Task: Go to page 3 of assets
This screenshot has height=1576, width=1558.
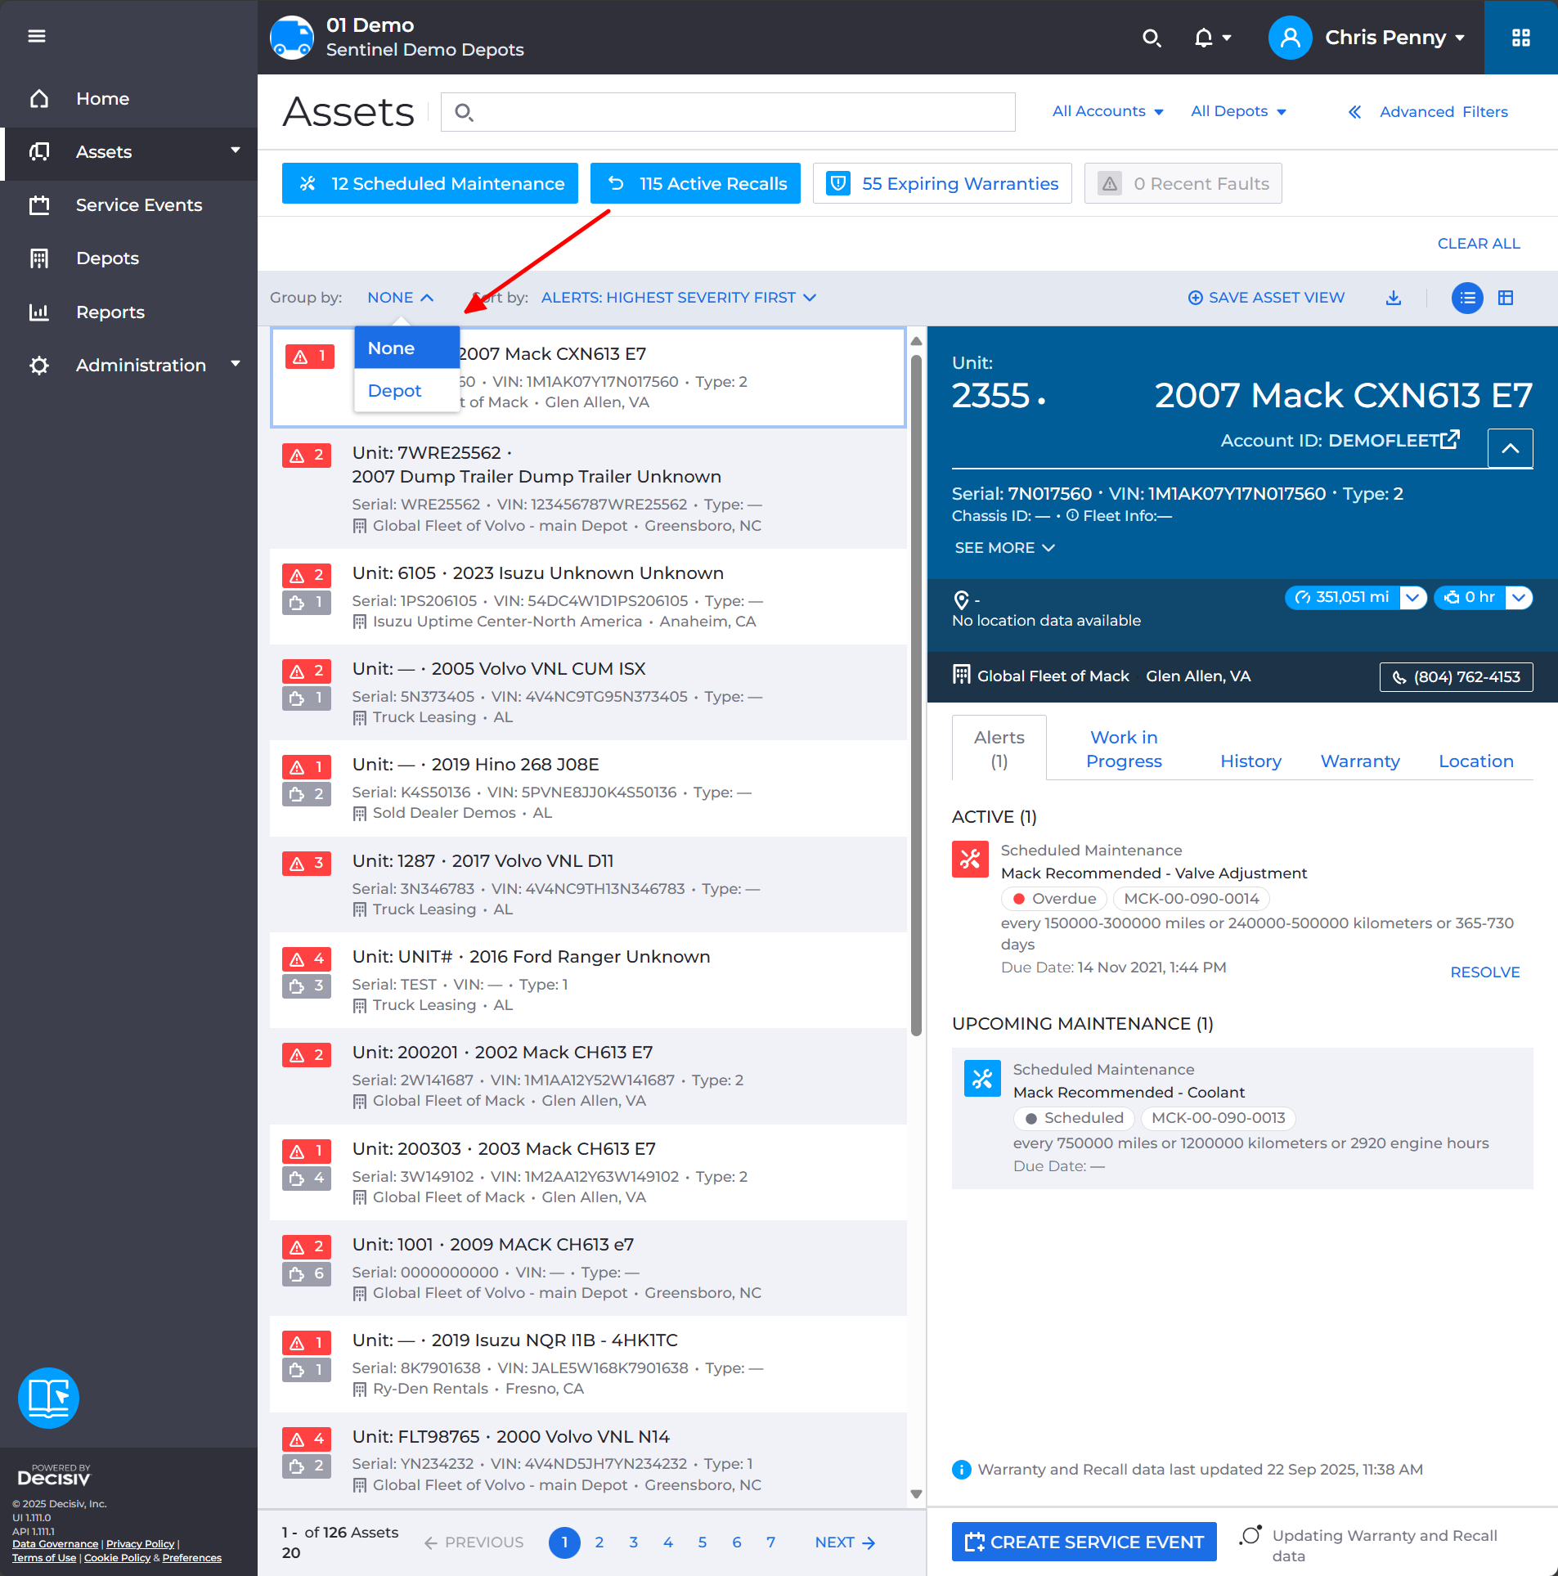Action: [x=634, y=1542]
